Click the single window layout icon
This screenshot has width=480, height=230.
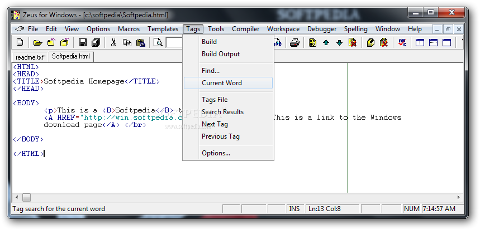click(446, 42)
